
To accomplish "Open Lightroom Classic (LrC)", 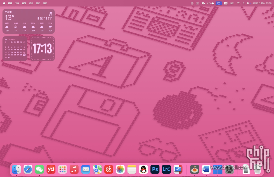I will 166,169.
